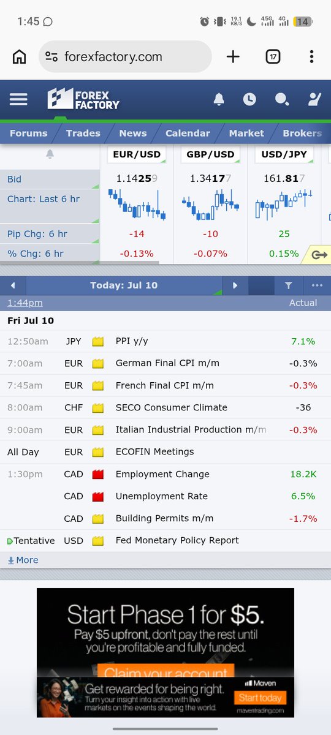This screenshot has width=331, height=735.
Task: Open the Employment Change event
Action: [x=162, y=474]
